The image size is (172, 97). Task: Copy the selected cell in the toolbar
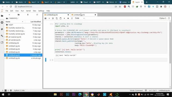pos(57,18)
